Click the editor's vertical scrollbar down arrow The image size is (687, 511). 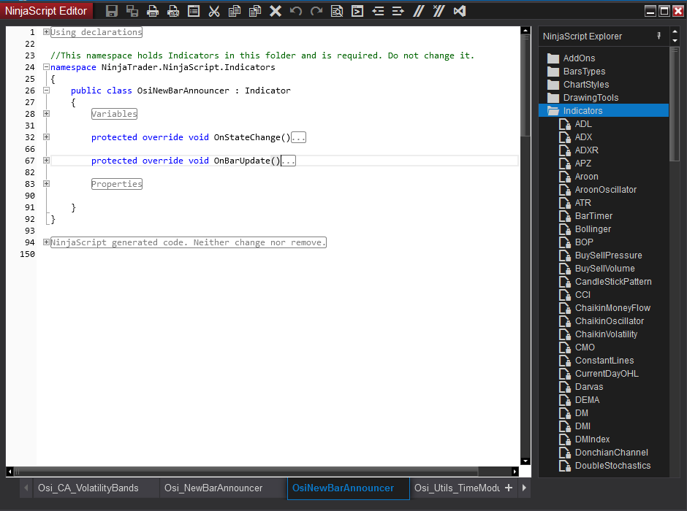[x=525, y=461]
